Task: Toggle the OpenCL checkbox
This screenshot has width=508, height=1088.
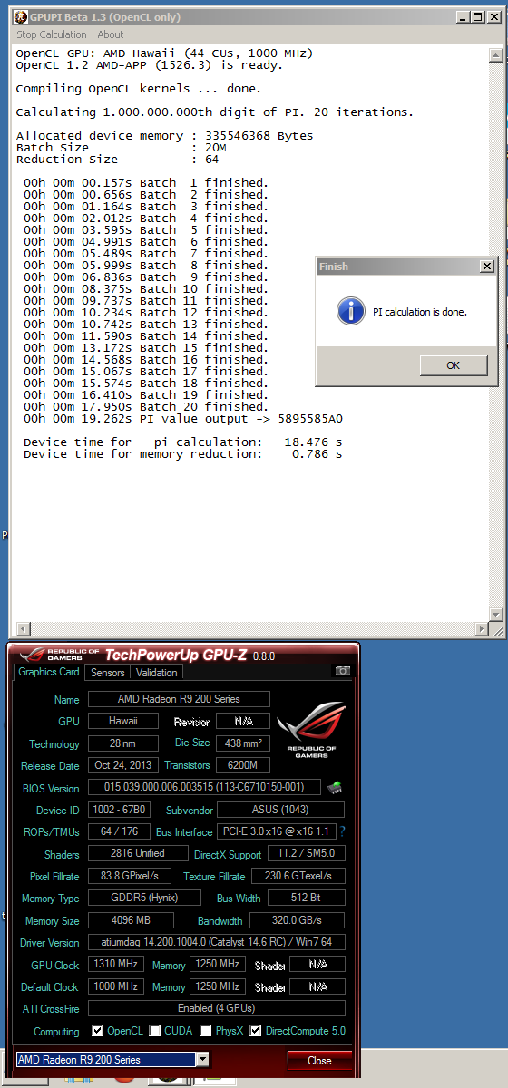Action: [x=98, y=1031]
